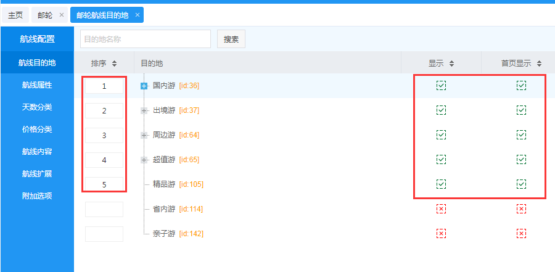The image size is (555, 272).
Task: Click the empty sort field for 省内游
Action: pyautogui.click(x=104, y=210)
